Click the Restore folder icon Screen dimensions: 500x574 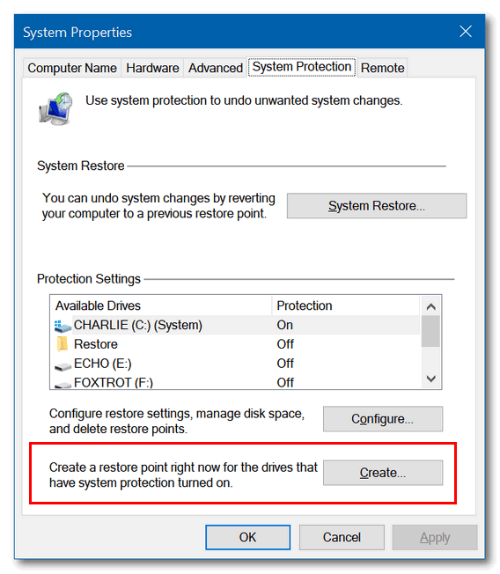(x=62, y=344)
